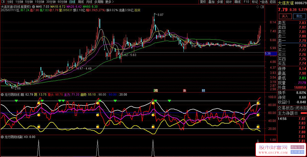Click the 返回 back button
Viewport: 307px width, 157px height.
(272, 2)
